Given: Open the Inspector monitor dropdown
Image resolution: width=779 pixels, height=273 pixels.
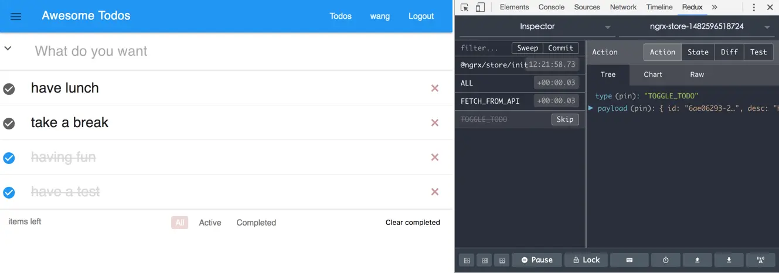Looking at the screenshot, I should (x=537, y=27).
